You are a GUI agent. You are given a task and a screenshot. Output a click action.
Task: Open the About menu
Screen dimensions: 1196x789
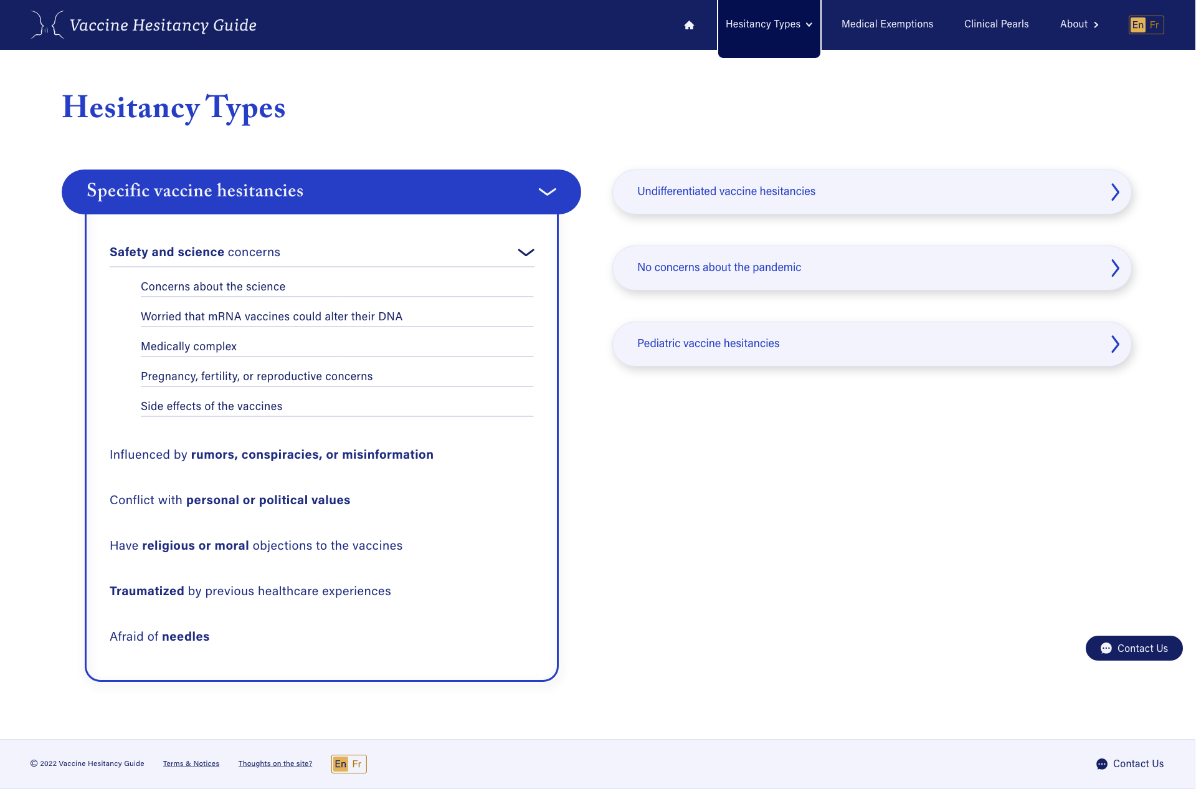[x=1079, y=24]
